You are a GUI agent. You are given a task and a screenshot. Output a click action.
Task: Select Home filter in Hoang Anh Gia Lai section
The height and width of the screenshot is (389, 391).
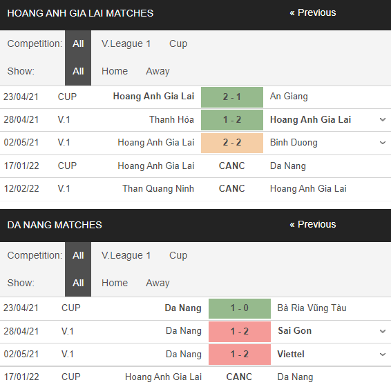click(x=115, y=71)
